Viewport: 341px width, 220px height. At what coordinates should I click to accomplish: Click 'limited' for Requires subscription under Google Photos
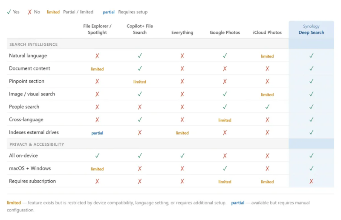(225, 182)
